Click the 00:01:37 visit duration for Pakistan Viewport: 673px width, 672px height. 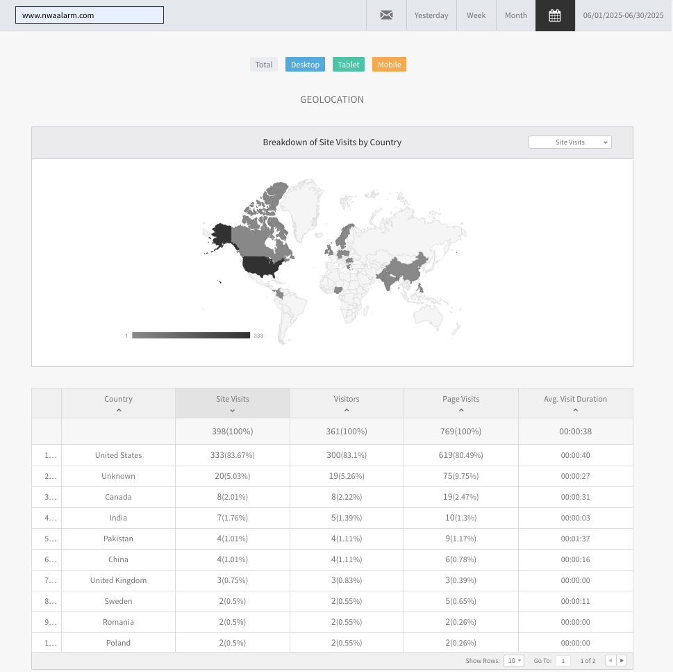coord(576,539)
